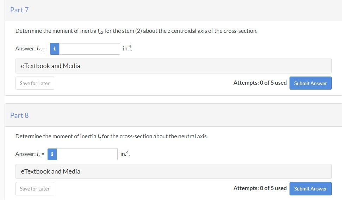
Task: Click the "Answer: Iz =" label
Action: point(30,154)
